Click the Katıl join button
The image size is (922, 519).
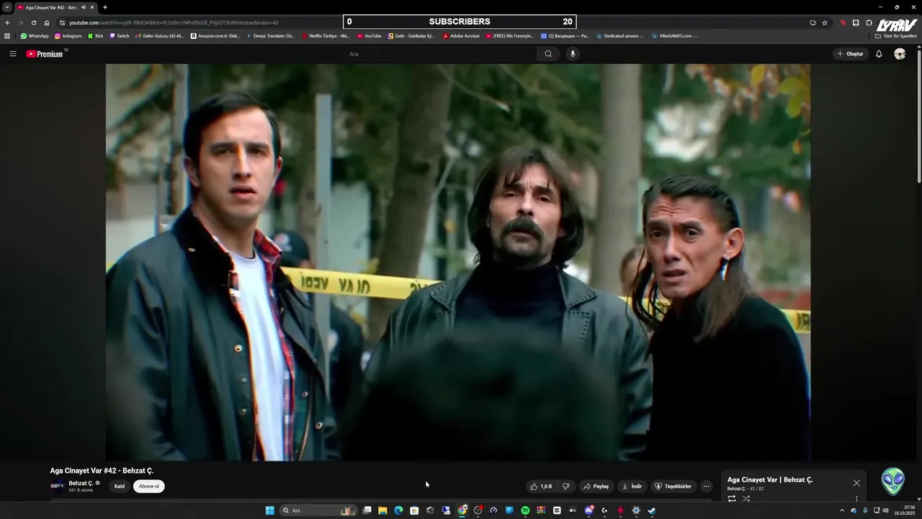pos(120,487)
